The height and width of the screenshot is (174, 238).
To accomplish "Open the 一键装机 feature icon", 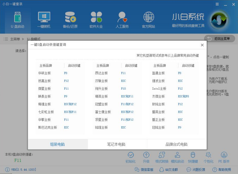I will click(44, 19).
